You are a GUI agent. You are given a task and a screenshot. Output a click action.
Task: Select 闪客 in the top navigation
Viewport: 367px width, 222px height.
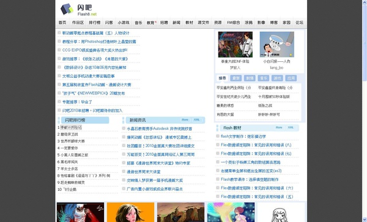pos(109,23)
